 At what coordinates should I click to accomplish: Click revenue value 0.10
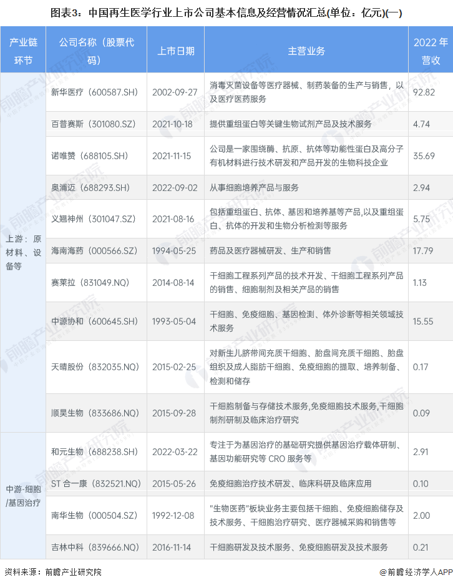(x=421, y=483)
